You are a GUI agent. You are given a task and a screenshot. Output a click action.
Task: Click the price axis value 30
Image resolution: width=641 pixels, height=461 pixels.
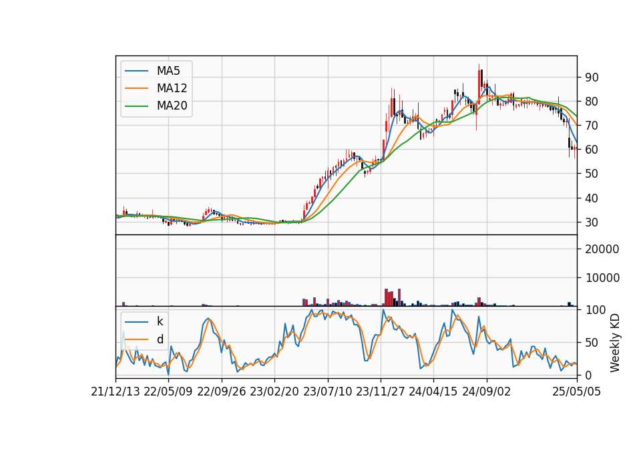point(592,222)
